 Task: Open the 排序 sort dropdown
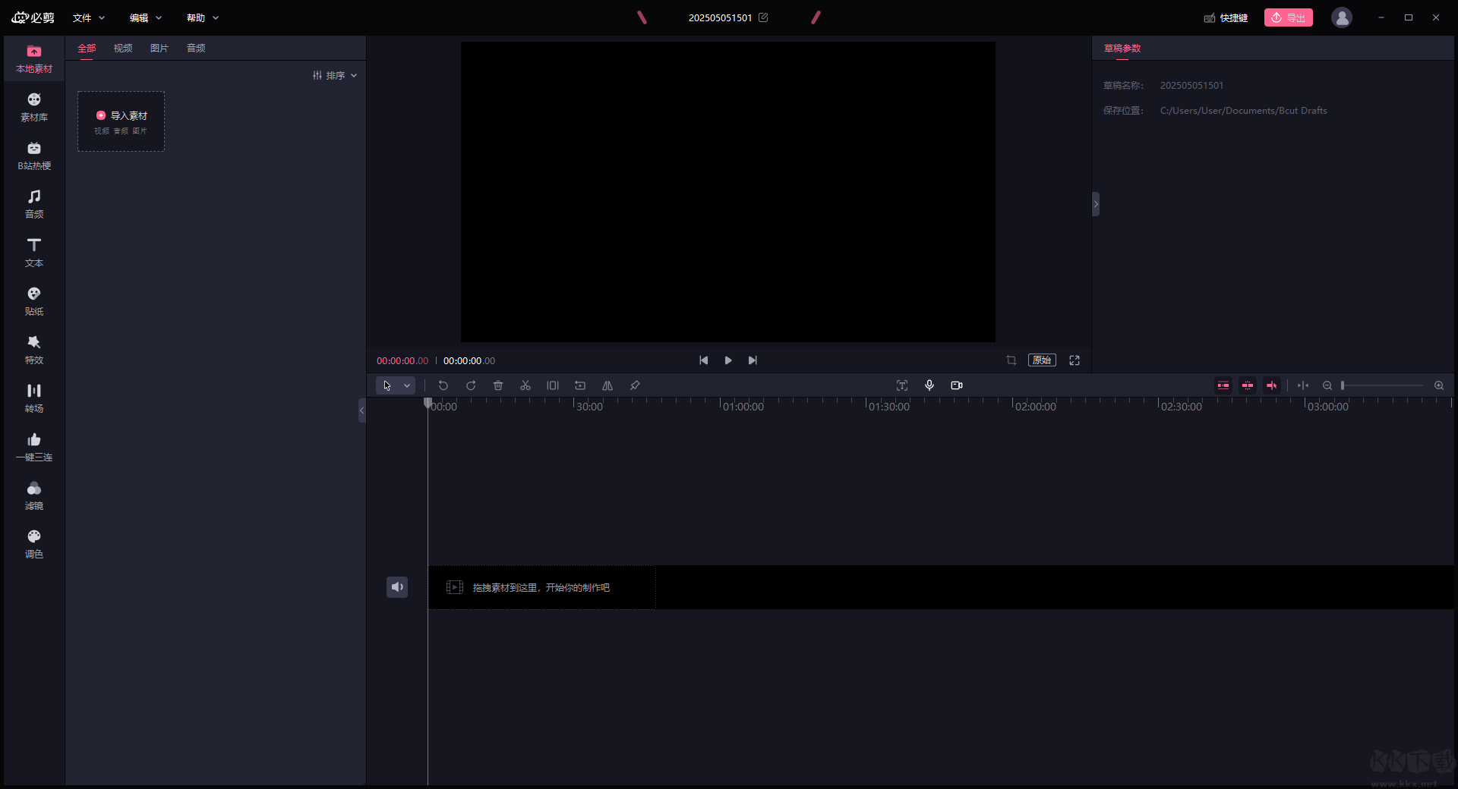click(335, 75)
